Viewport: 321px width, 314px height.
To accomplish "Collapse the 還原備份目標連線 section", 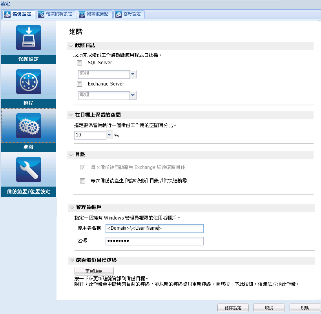I will (x=72, y=261).
